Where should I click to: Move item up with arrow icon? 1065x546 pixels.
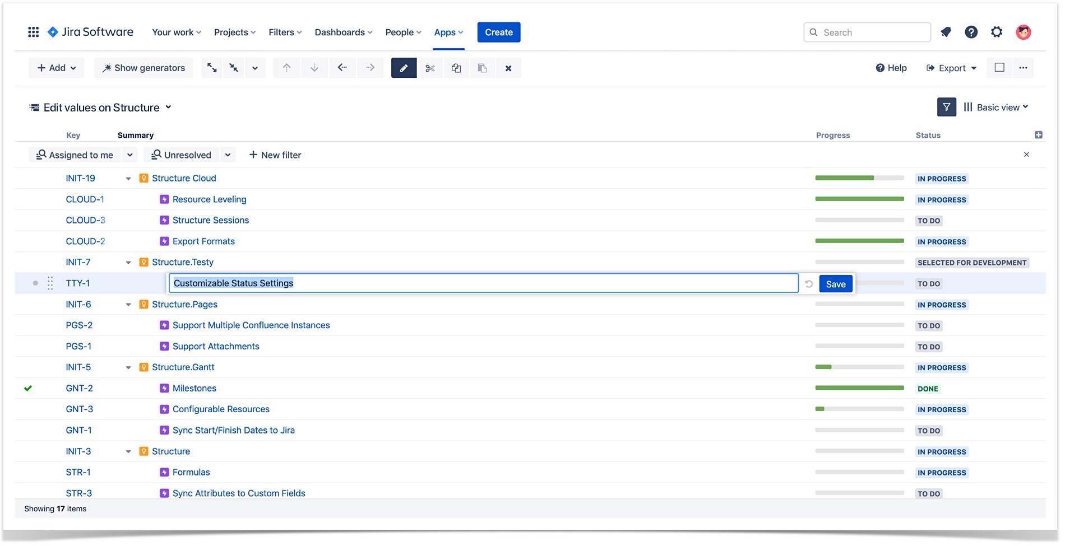click(x=286, y=68)
